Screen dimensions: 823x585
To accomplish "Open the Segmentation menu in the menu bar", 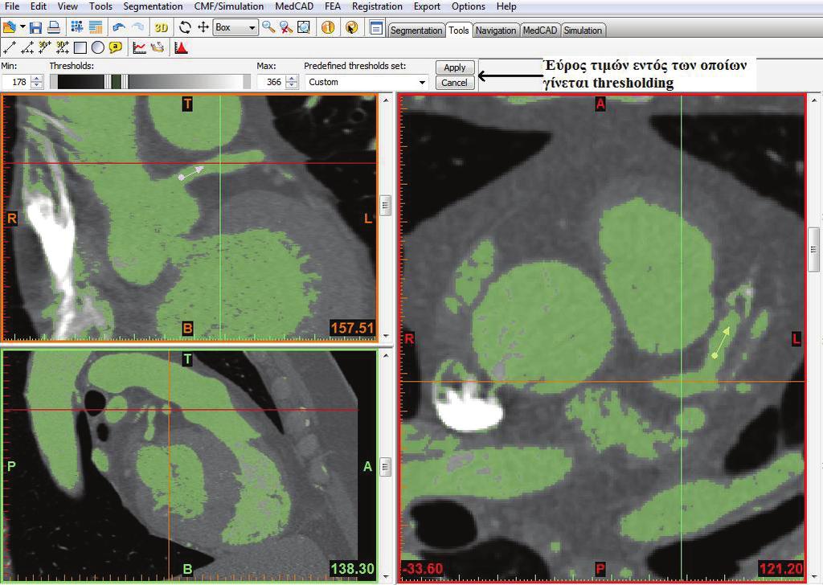I will [x=153, y=6].
